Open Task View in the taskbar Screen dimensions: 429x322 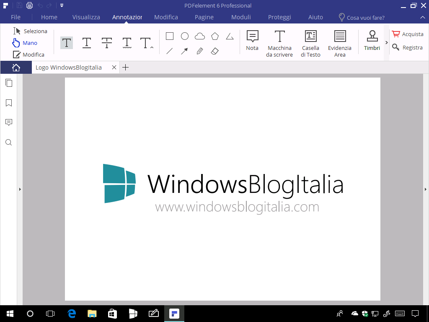tap(50, 314)
